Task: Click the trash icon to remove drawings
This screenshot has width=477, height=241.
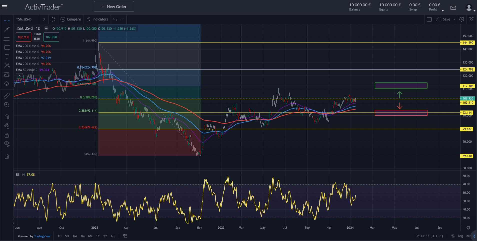Action: (x=7, y=156)
